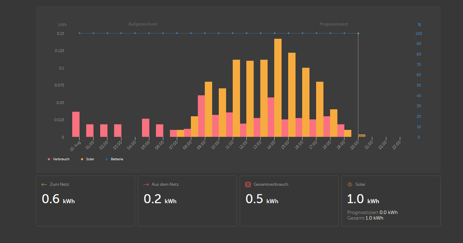Click the 0.2 kWh Aus dem Netz value
463x243 pixels.
point(160,199)
